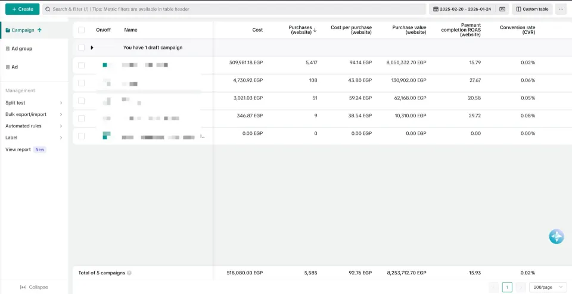
Task: Click the On/off column header
Action: [x=103, y=30]
